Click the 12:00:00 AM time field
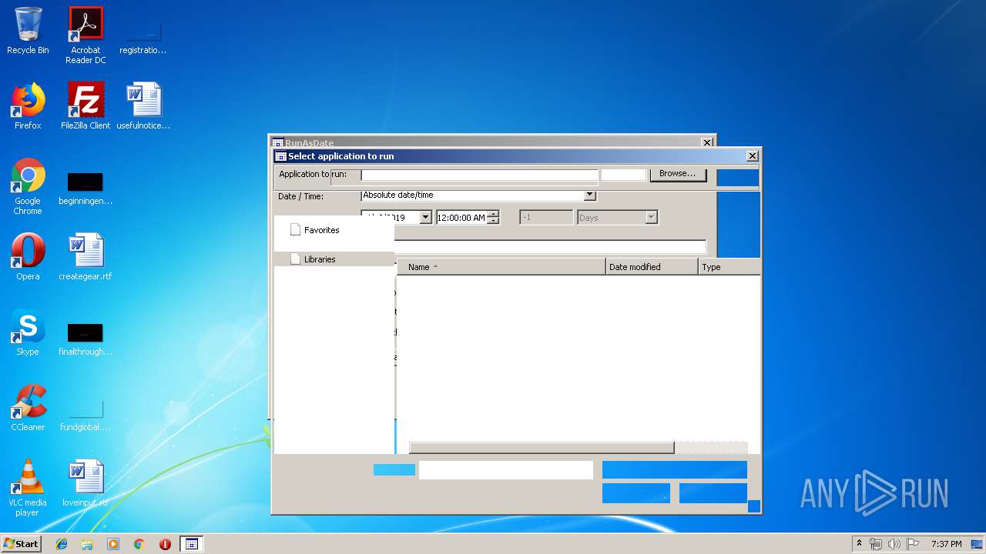Screen dimensions: 986x554 (461, 218)
